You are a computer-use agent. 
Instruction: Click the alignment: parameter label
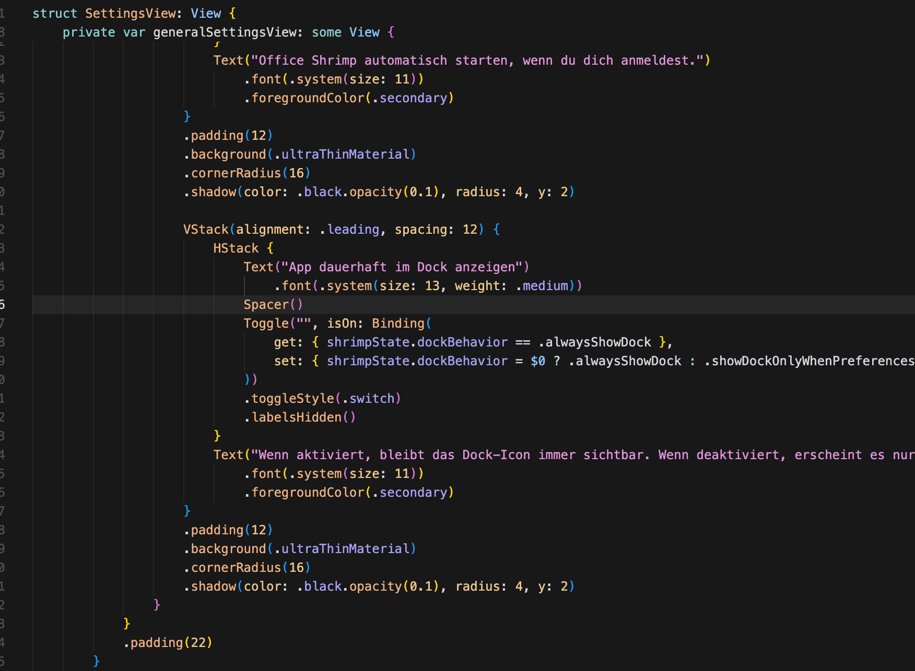[273, 230]
